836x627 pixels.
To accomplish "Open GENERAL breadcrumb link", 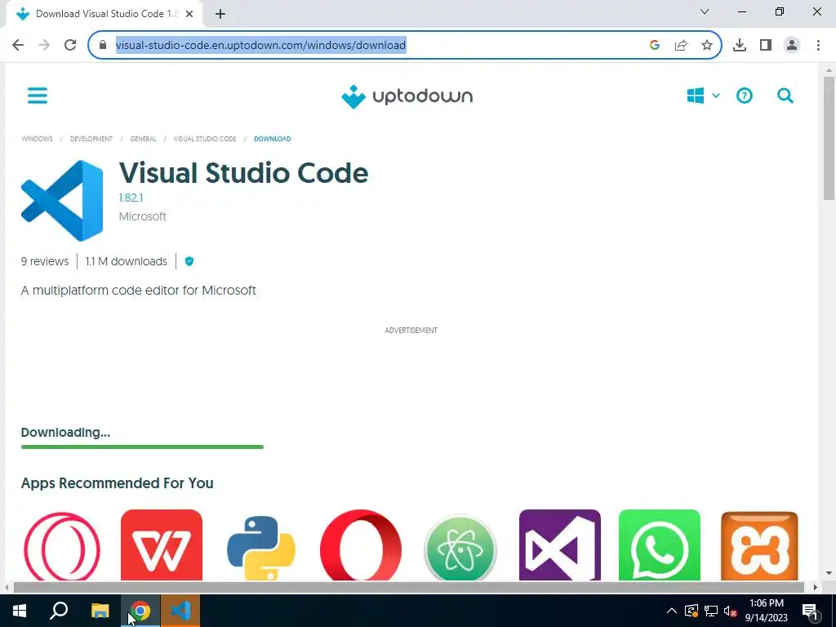I will [x=143, y=139].
